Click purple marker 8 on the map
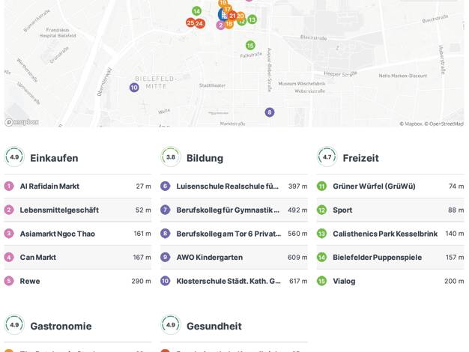The width and height of the screenshot is (469, 352). click(x=270, y=112)
